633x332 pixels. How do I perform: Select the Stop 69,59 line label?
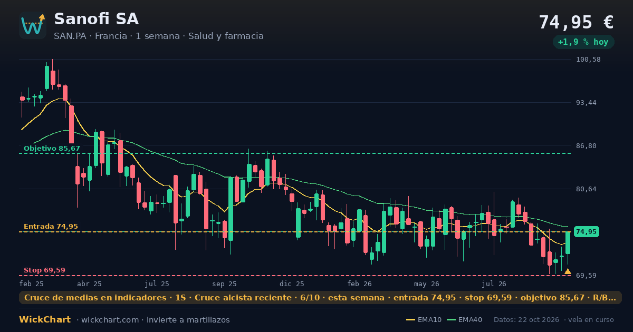click(44, 270)
